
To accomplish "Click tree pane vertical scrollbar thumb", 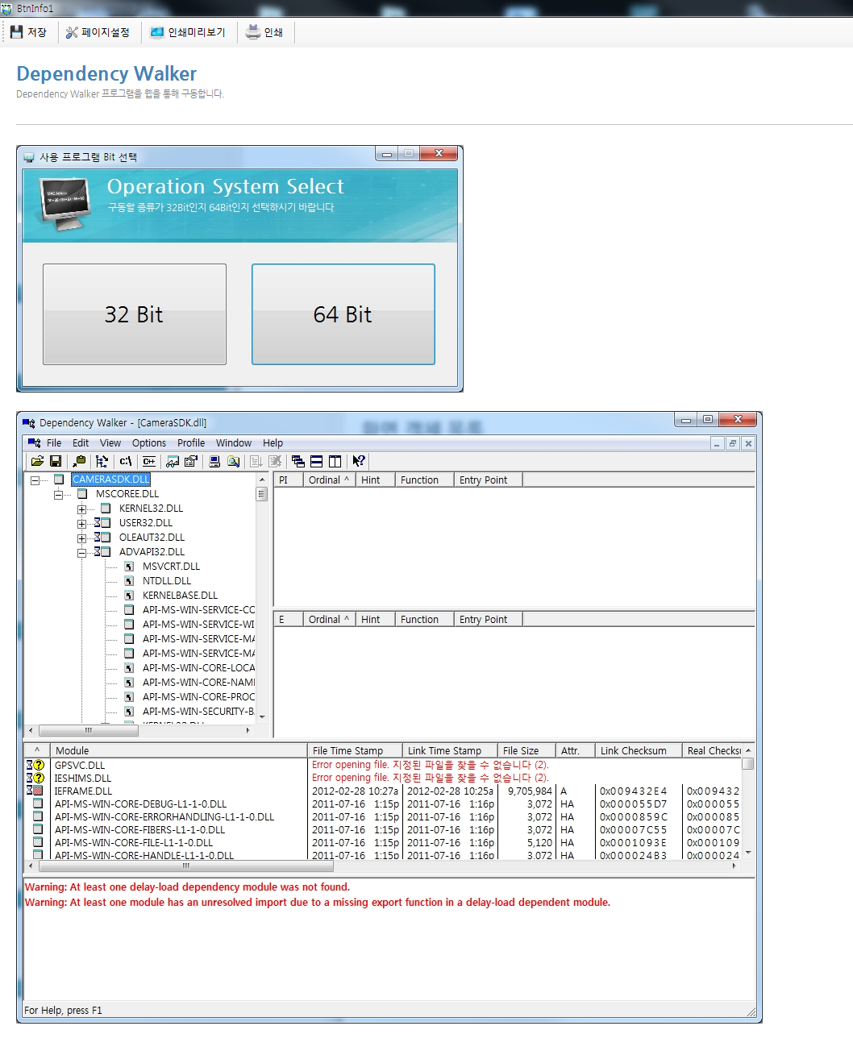I will (261, 494).
